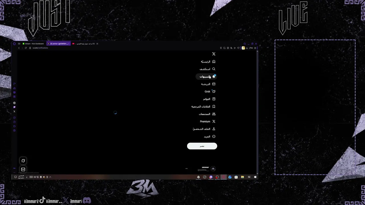Click the taskbar volume speaker icon
The image size is (365, 205).
pyautogui.click(x=35, y=177)
